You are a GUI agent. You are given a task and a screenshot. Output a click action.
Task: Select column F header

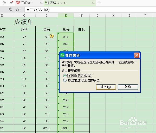click(x=82, y=15)
